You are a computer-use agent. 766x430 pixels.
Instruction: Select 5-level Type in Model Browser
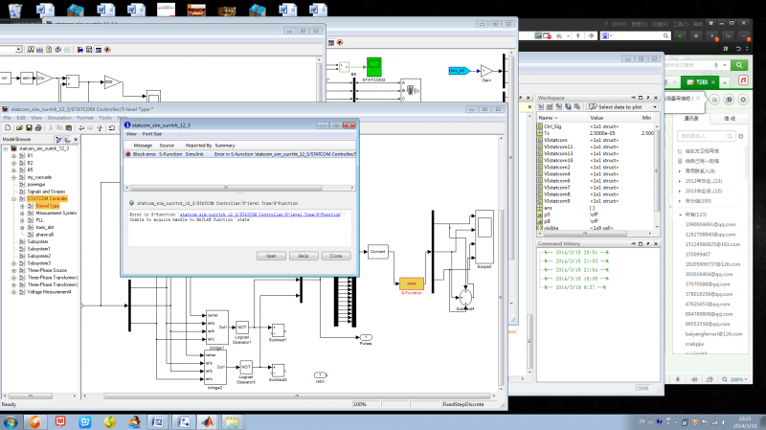pos(47,205)
